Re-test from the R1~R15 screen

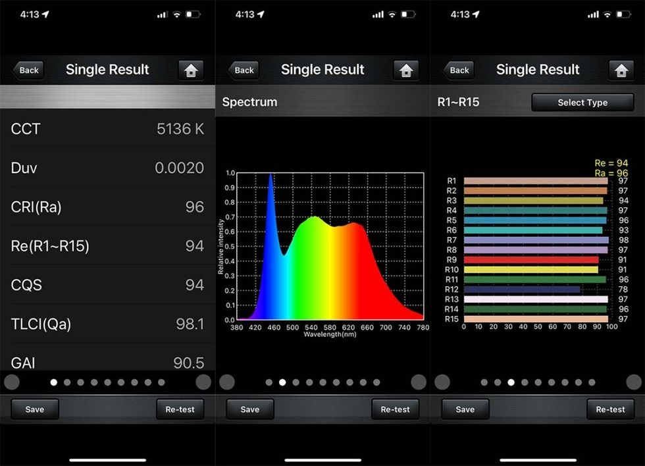point(610,409)
